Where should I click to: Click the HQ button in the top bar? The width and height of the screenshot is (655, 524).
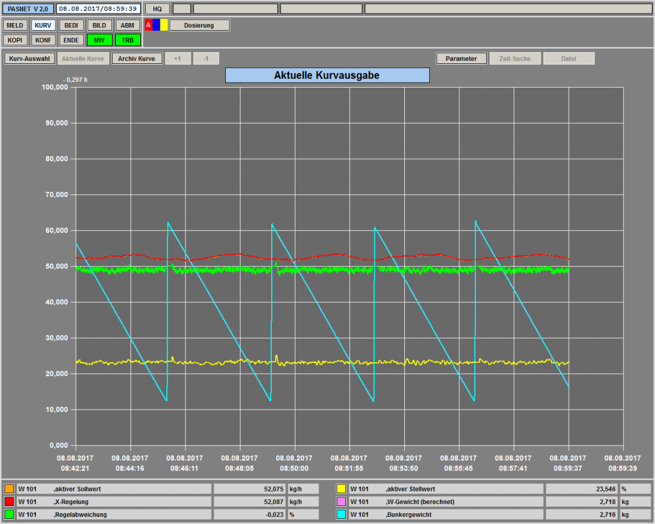(x=157, y=9)
